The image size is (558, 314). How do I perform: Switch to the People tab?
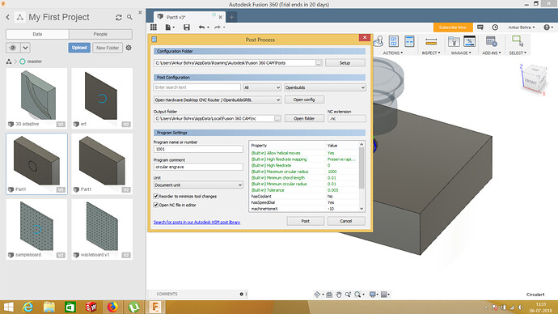(100, 34)
